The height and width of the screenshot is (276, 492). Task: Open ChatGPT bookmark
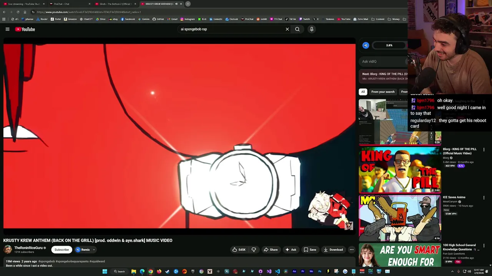(x=86, y=19)
